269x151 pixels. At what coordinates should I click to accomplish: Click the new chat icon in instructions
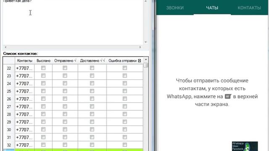click(228, 96)
